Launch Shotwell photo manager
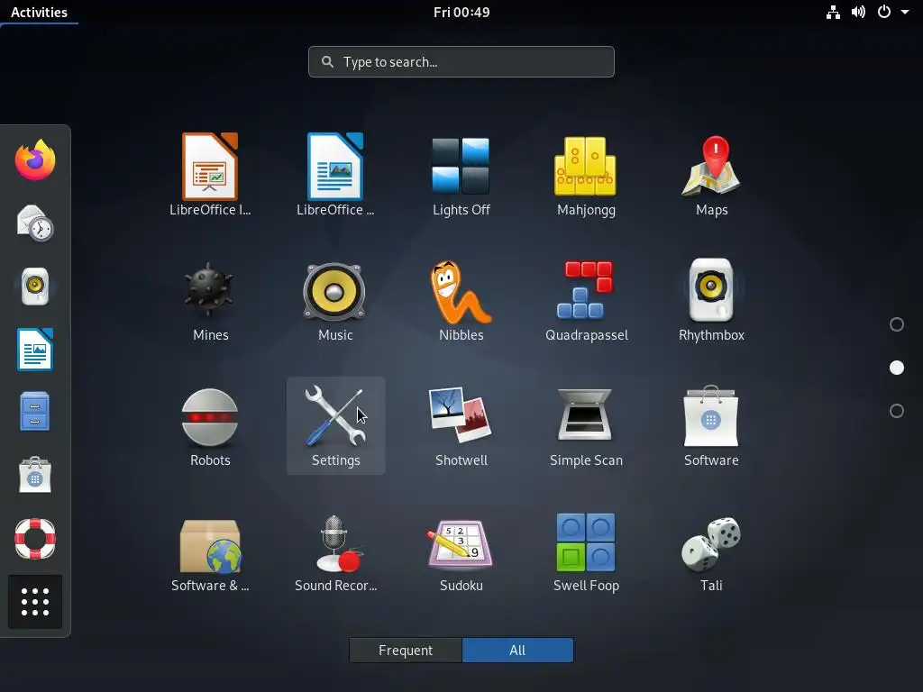This screenshot has width=923, height=692. (x=461, y=425)
